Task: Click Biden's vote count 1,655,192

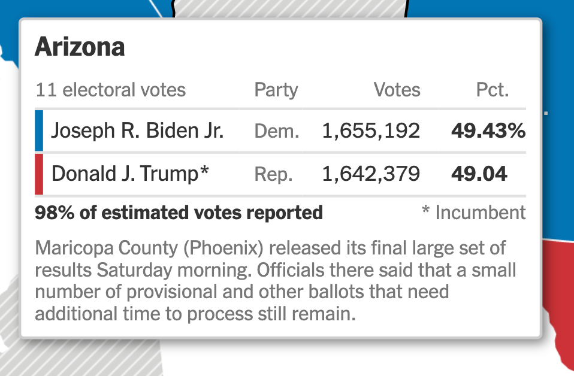Action: pyautogui.click(x=371, y=131)
